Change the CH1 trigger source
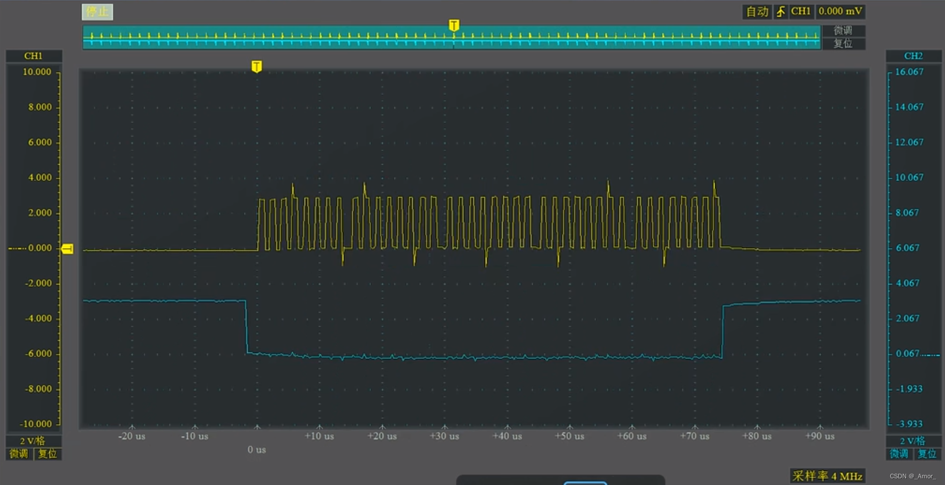945x485 pixels. coord(801,12)
